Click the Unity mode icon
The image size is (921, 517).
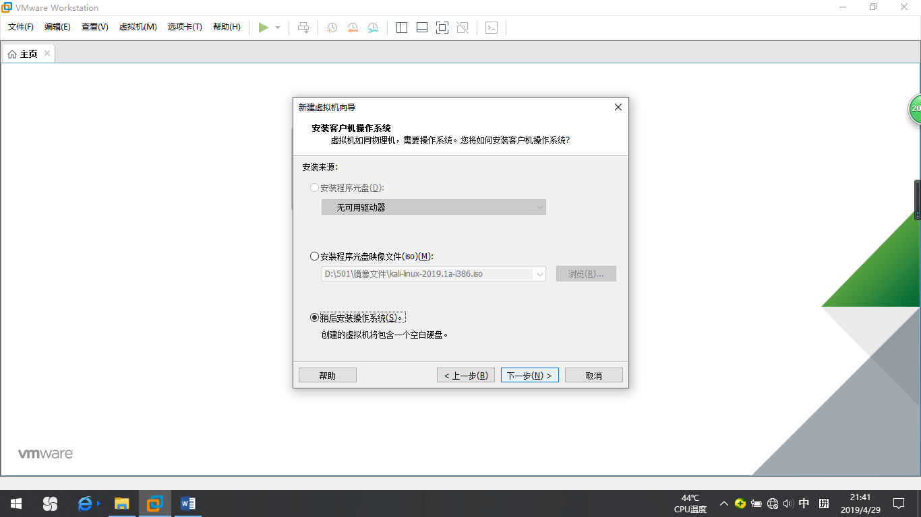pos(463,28)
